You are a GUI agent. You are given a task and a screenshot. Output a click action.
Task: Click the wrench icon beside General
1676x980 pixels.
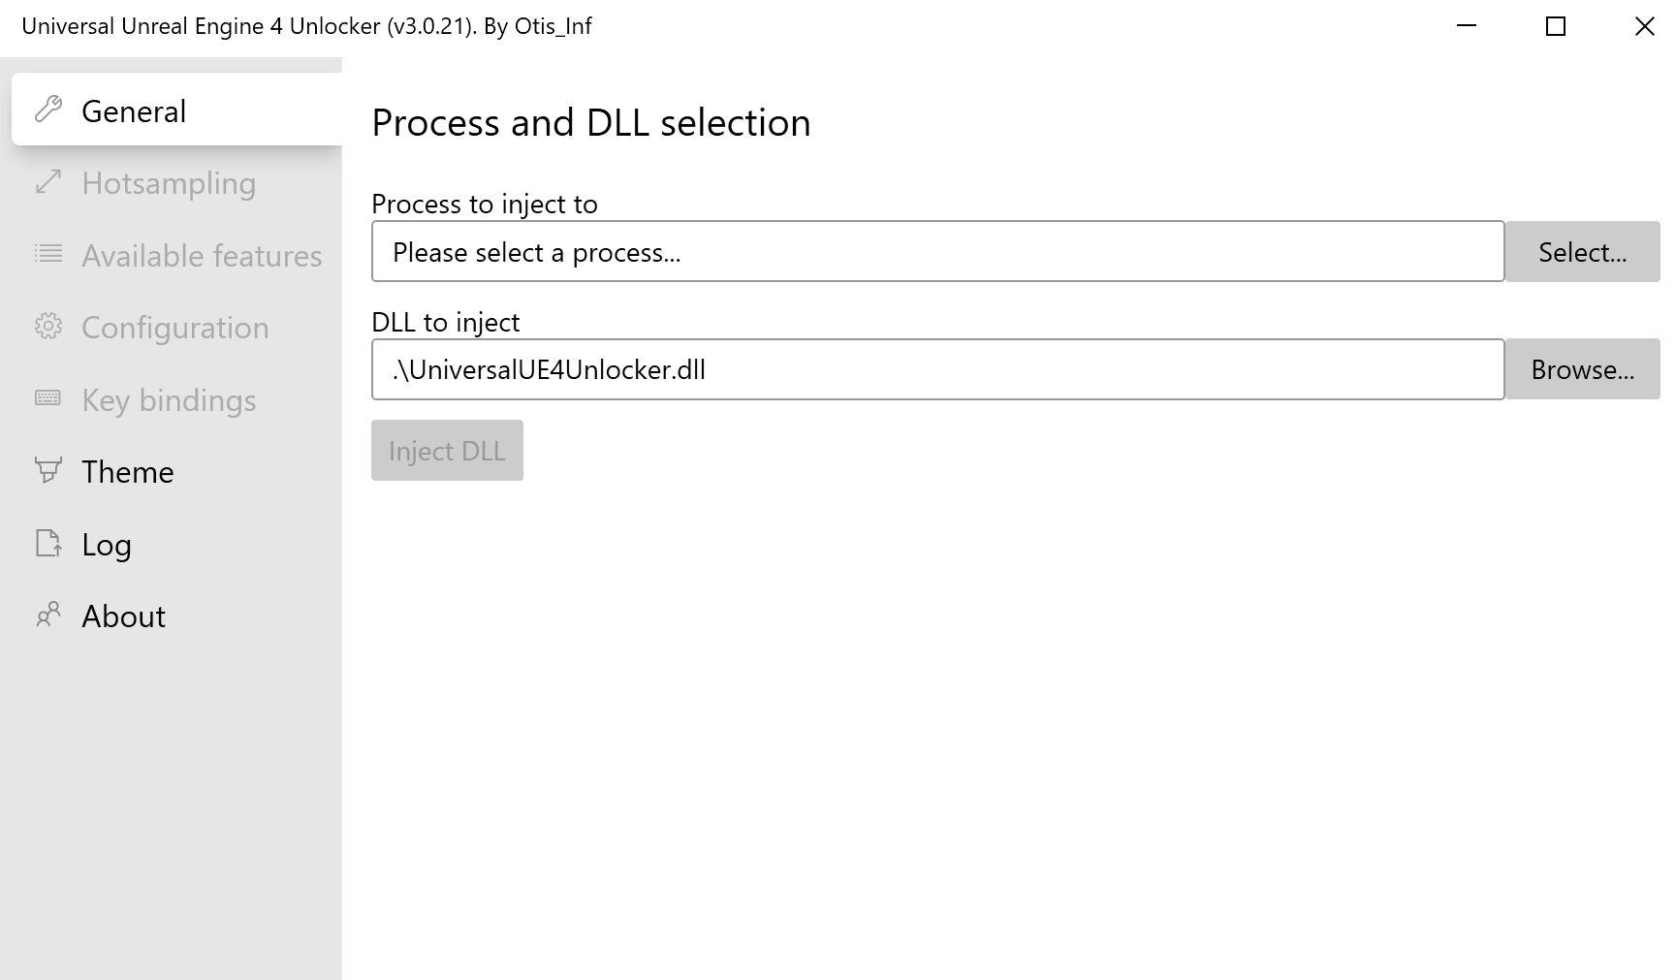[x=48, y=110]
